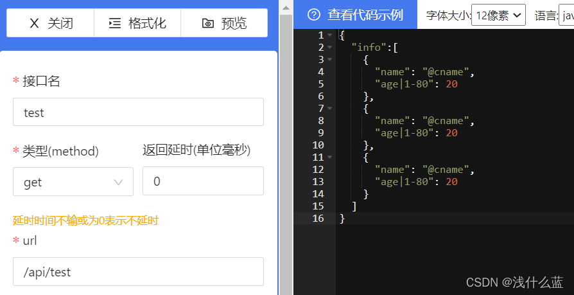
Task: Click the 字体大小 label
Action: (x=448, y=15)
